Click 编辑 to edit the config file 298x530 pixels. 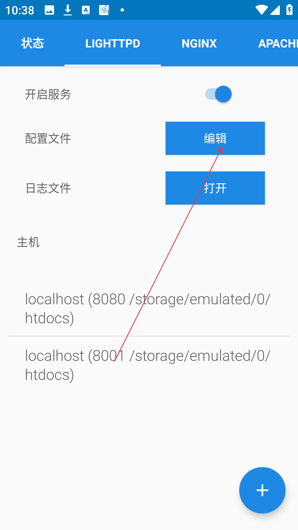[215, 138]
